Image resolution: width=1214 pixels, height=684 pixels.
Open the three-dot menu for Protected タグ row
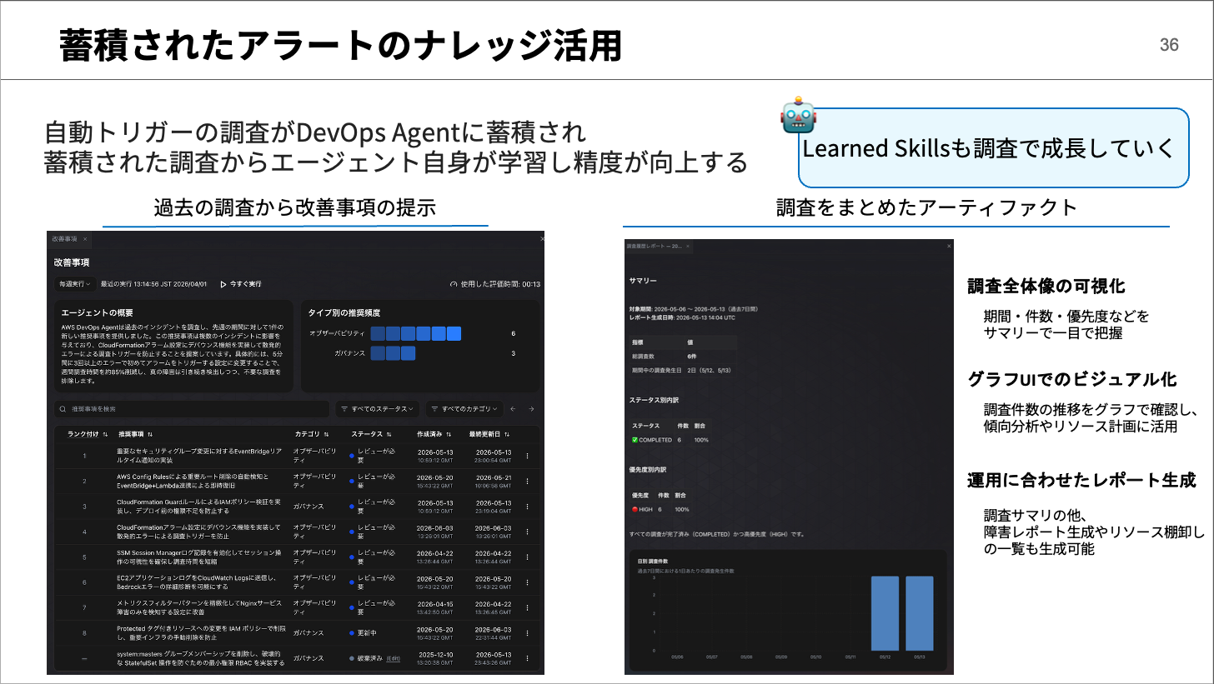coord(527,632)
